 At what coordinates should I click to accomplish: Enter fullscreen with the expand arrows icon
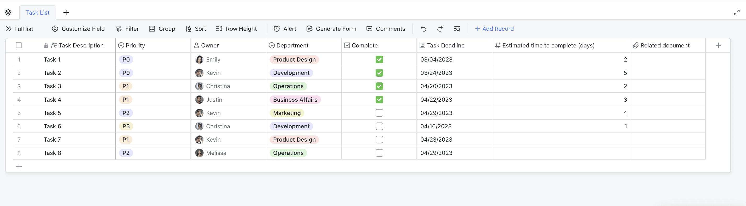click(736, 13)
